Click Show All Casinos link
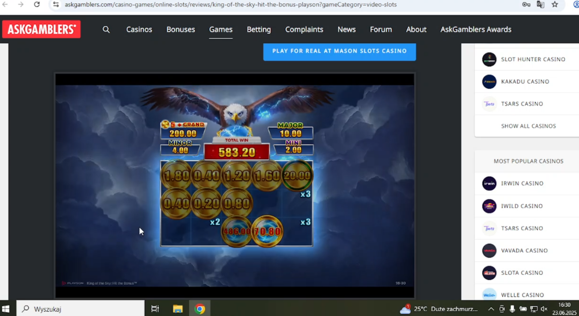This screenshot has height=316, width=579. point(528,126)
